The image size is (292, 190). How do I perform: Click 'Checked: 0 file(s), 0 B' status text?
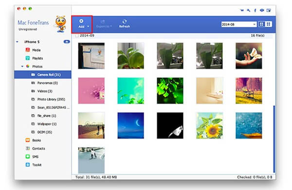tap(255, 177)
